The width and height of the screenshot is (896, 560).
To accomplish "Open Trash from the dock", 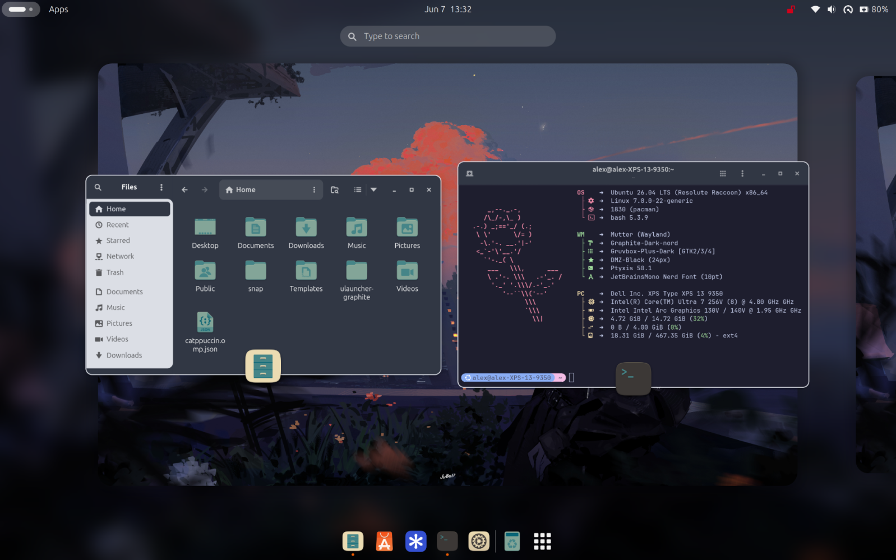I will tap(512, 542).
